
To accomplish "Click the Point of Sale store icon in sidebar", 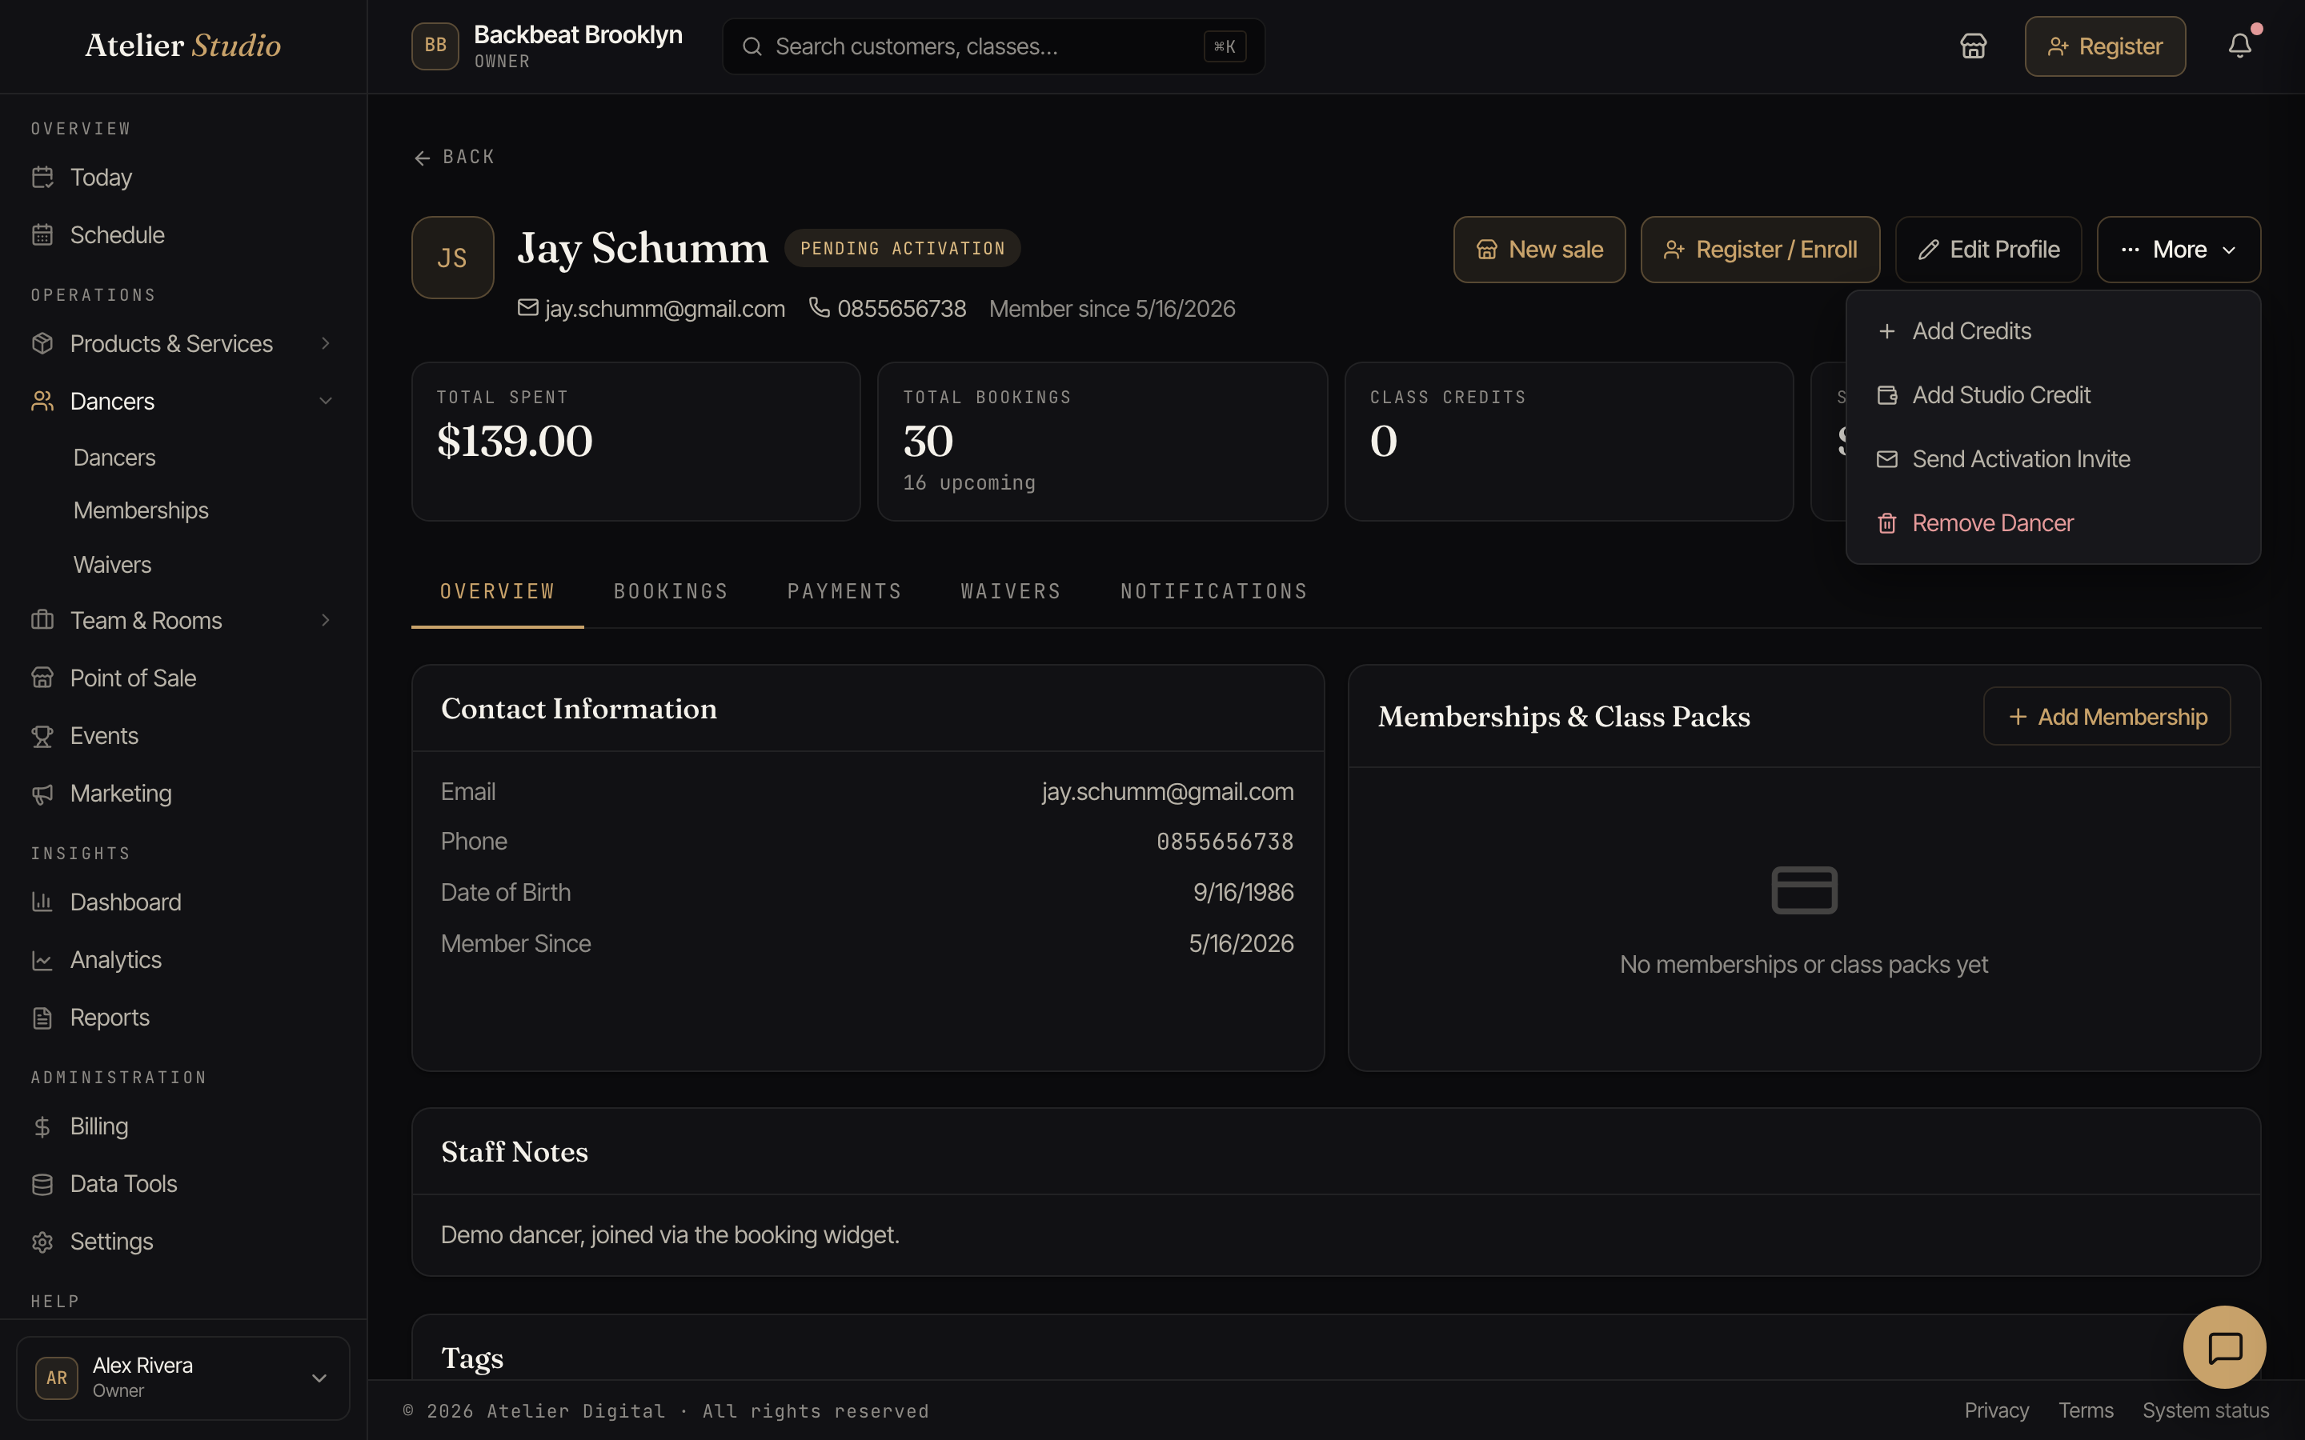I will (42, 678).
